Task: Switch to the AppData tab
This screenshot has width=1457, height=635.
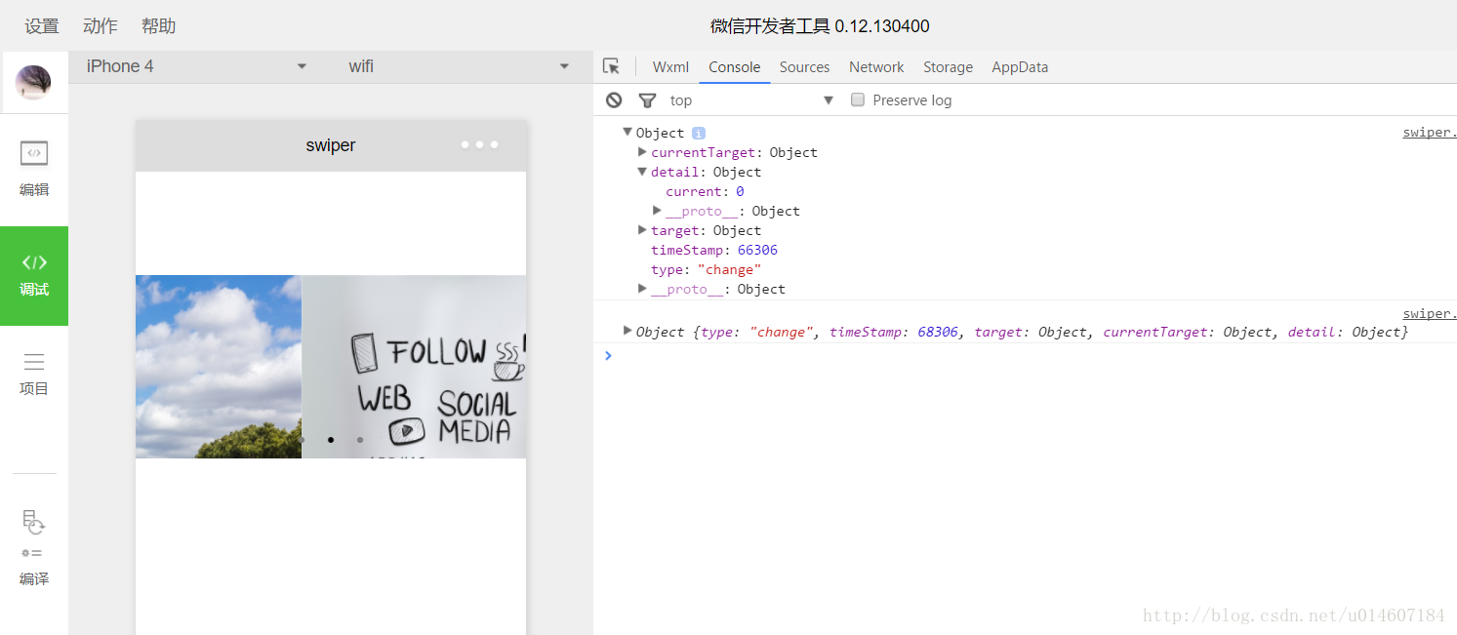Action: pos(1020,66)
